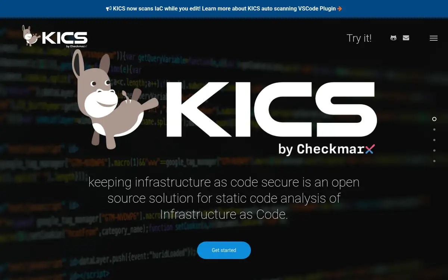Image resolution: width=448 pixels, height=280 pixels.
Task: Click the orange arrow in the announcement banner
Action: [x=339, y=9]
